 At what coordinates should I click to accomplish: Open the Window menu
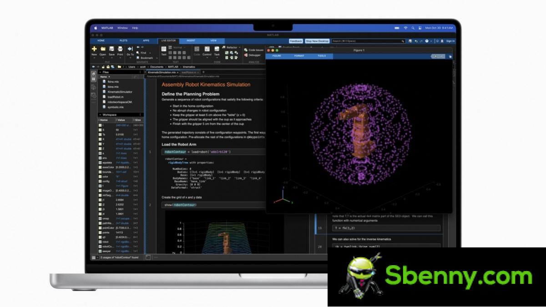click(x=122, y=28)
